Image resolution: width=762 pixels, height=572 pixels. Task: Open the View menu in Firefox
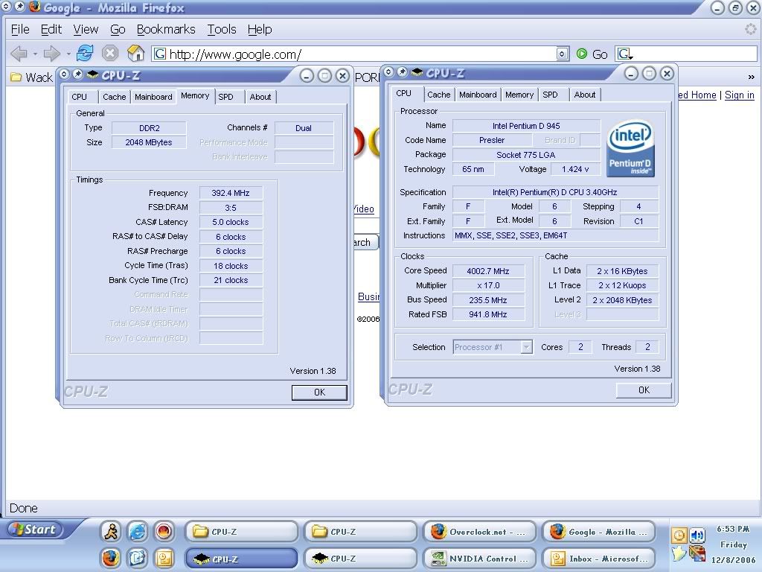[86, 30]
